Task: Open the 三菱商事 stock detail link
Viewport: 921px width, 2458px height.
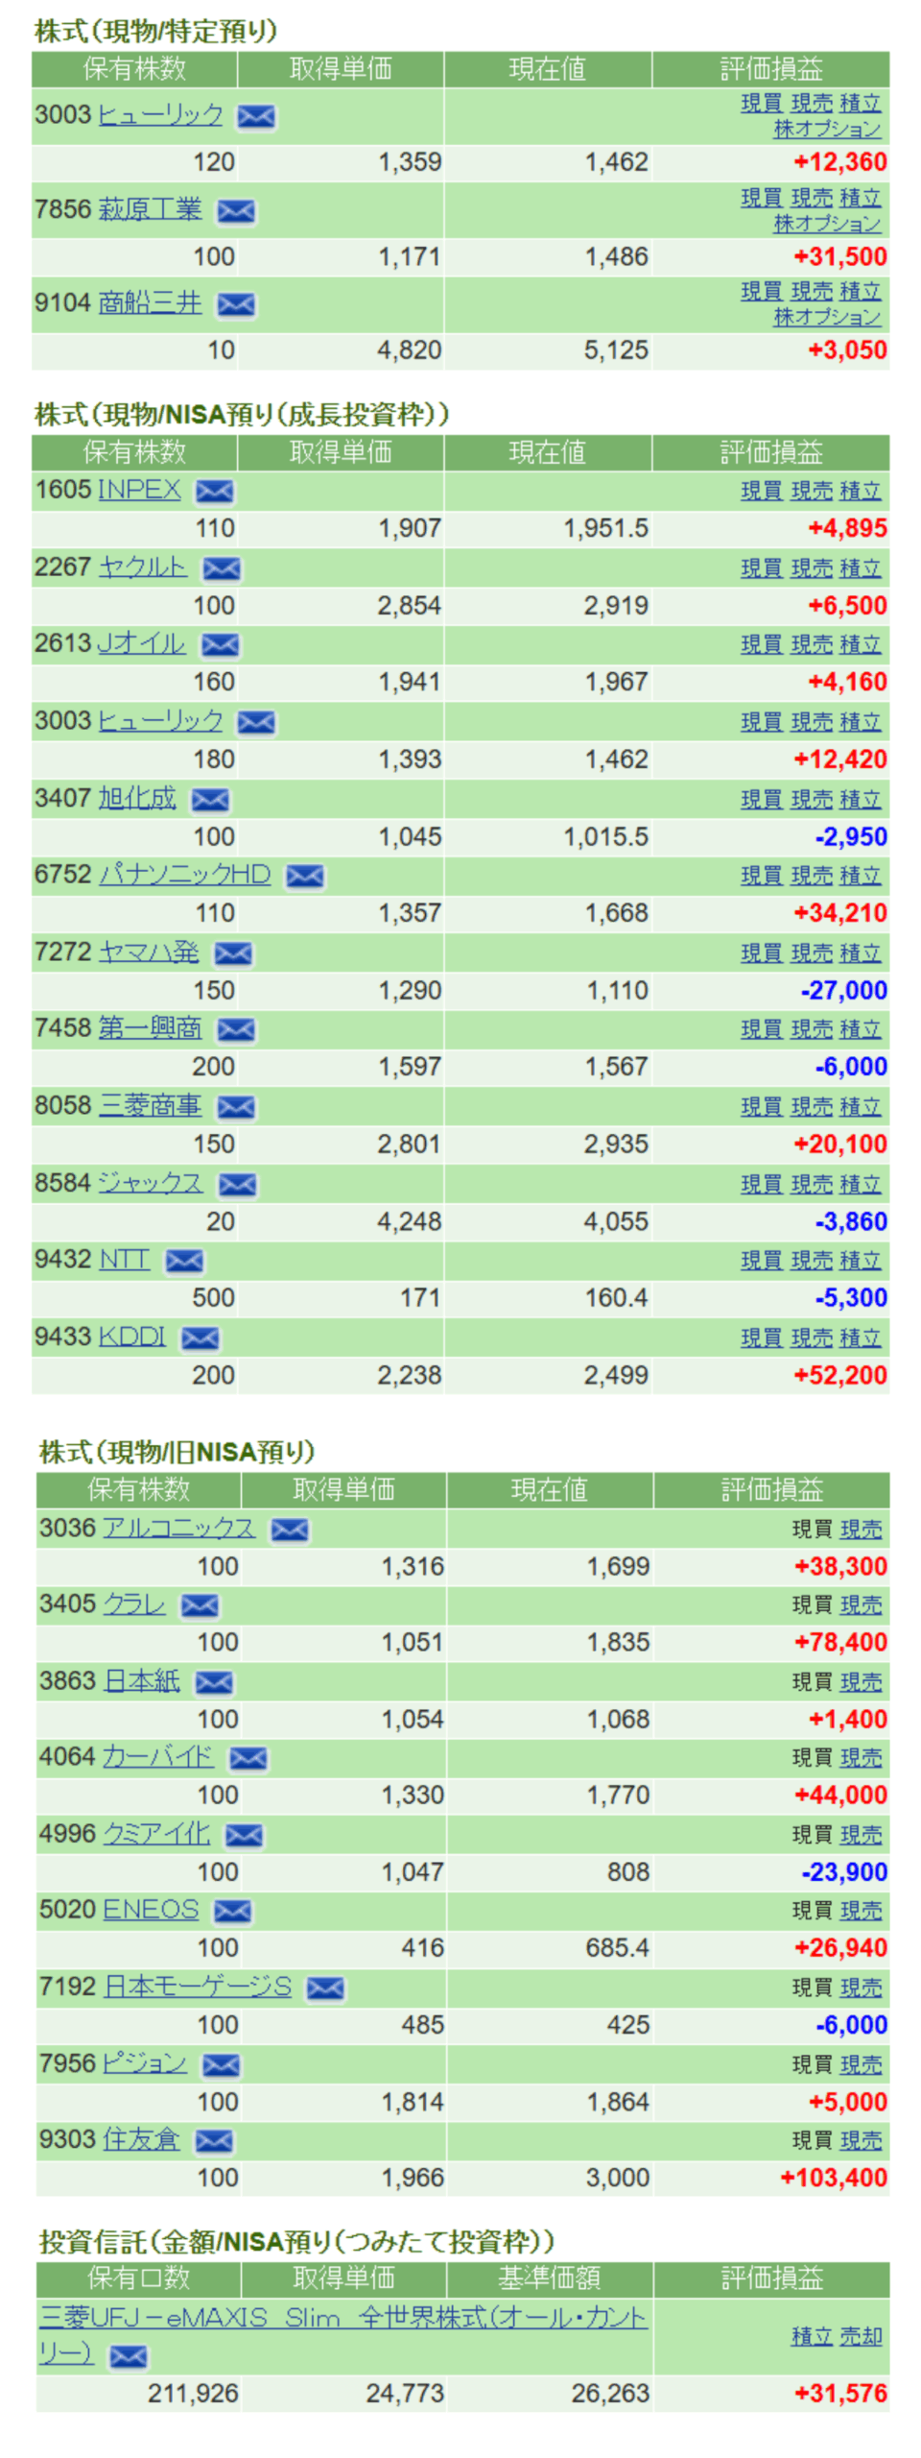Action: [151, 1106]
